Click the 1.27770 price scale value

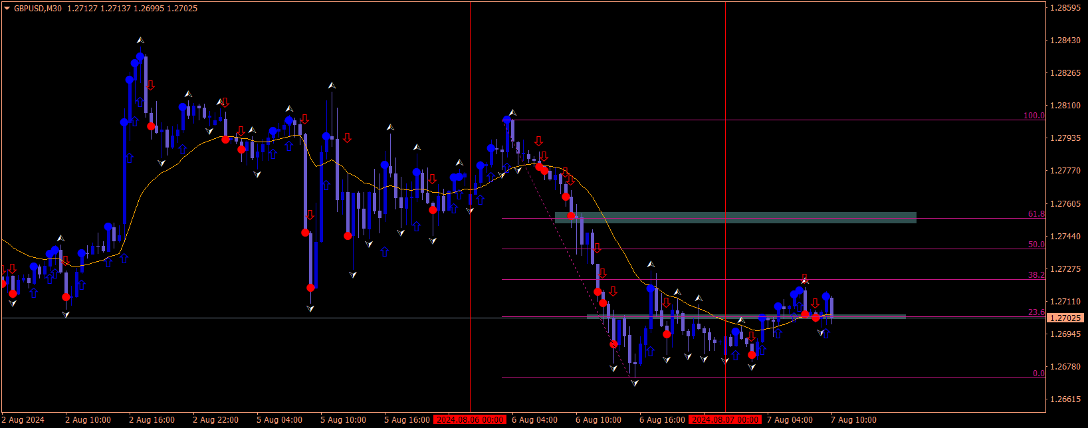(1065, 171)
